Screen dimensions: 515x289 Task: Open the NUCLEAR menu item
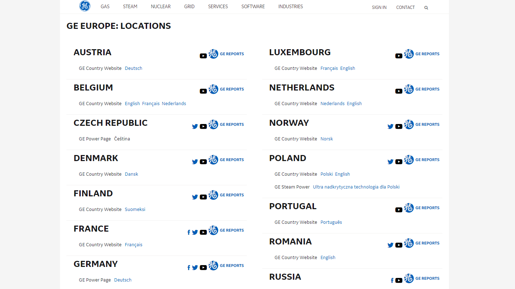[x=161, y=6]
